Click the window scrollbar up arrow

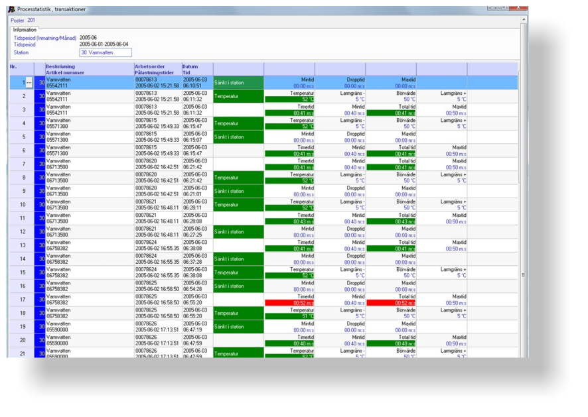(x=524, y=19)
